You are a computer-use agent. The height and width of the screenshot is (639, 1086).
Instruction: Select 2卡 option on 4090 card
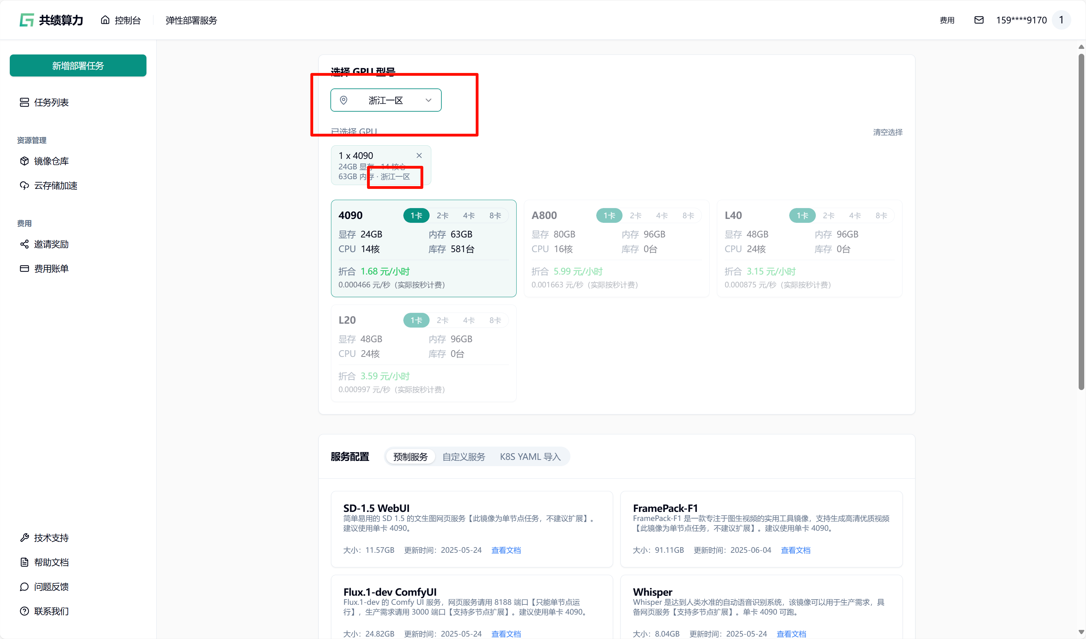[443, 215]
